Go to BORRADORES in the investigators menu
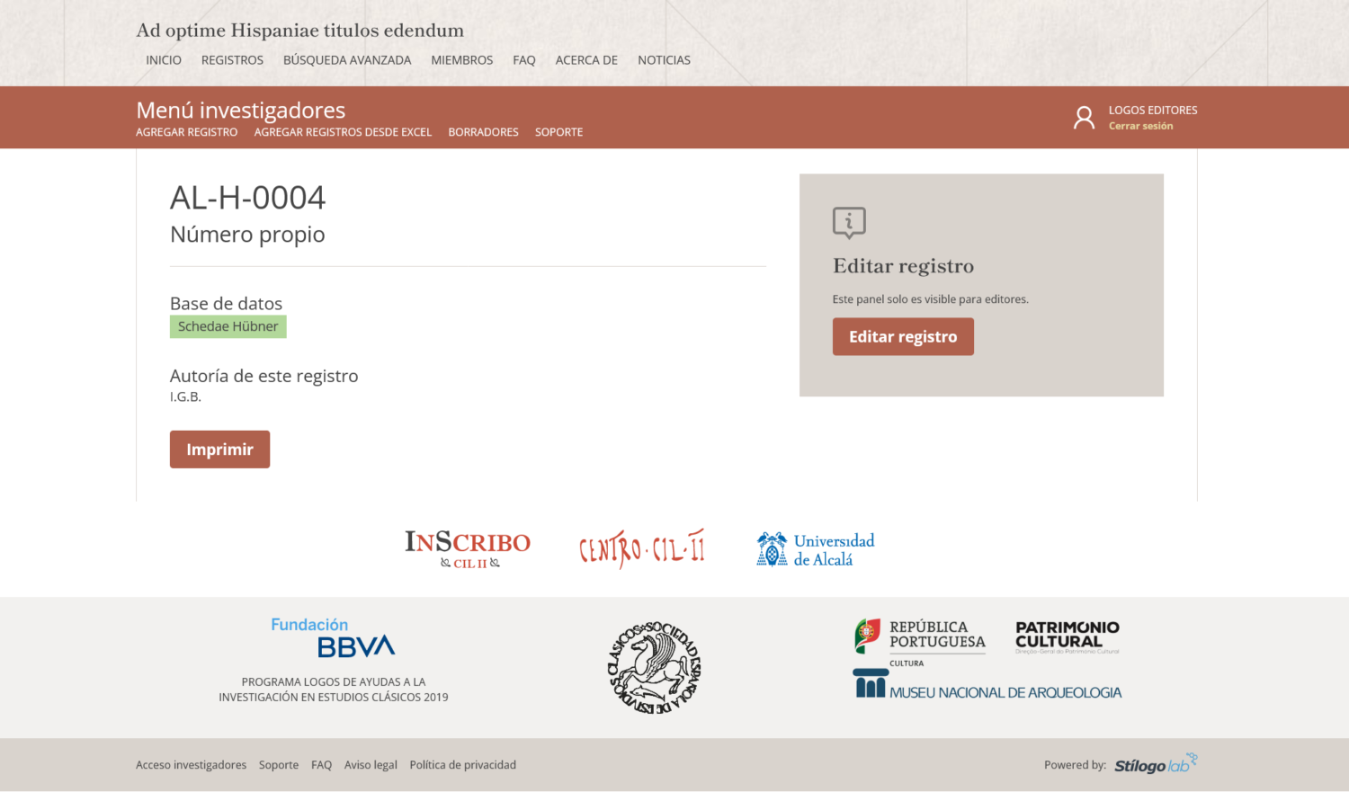 483,131
